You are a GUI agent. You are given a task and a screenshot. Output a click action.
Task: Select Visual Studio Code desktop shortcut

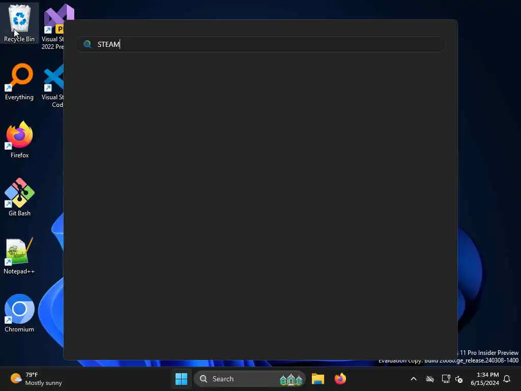[53, 86]
